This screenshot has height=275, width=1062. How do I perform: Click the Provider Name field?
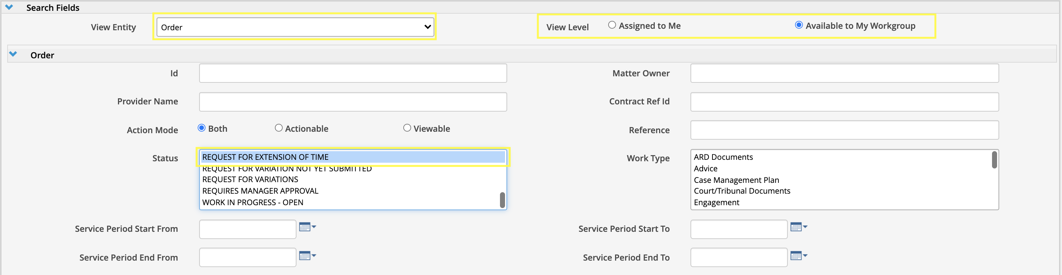point(353,102)
